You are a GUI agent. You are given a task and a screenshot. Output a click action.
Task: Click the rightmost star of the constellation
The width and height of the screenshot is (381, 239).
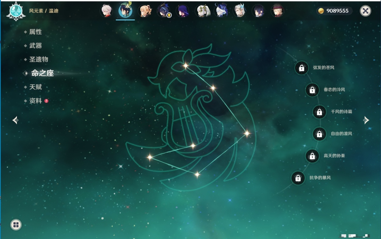pos(247,133)
